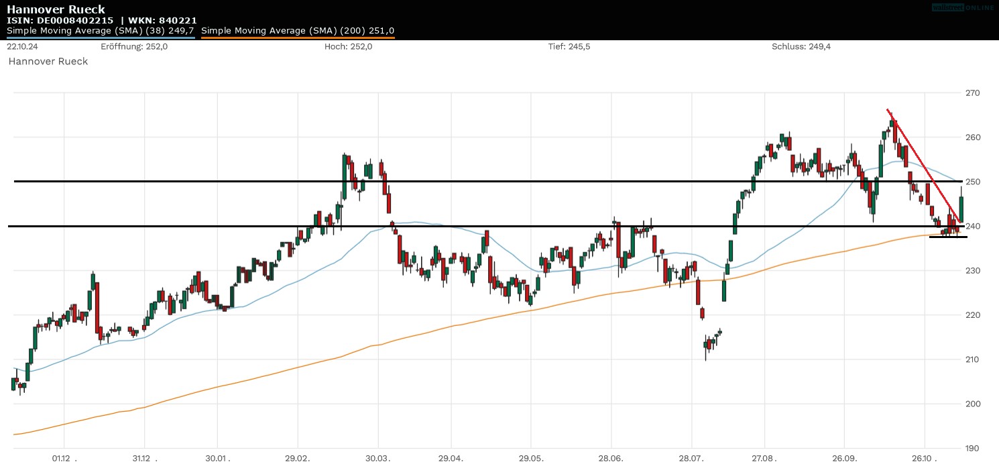Click the 250 price axis label
This screenshot has height=462, width=999.
(973, 182)
